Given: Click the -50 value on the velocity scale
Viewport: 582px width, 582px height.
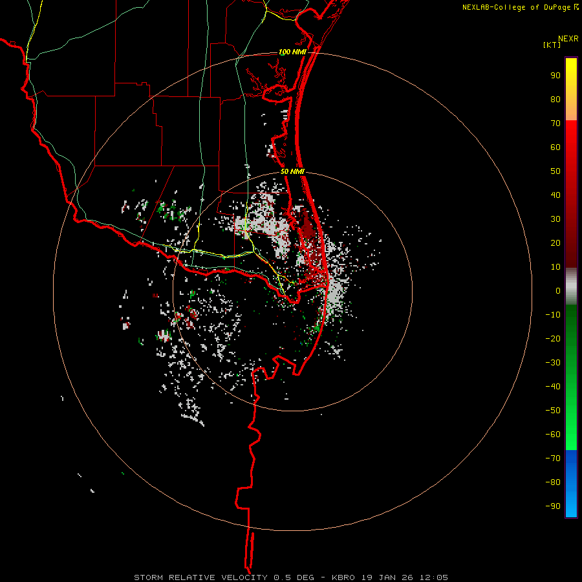Looking at the screenshot, I should click(x=553, y=411).
